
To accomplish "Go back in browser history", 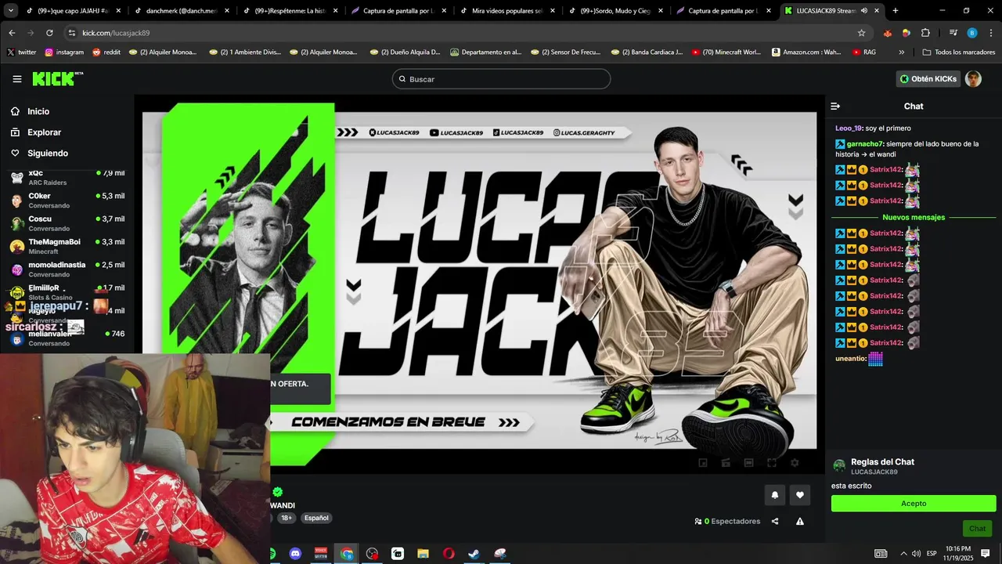I will 12,33.
